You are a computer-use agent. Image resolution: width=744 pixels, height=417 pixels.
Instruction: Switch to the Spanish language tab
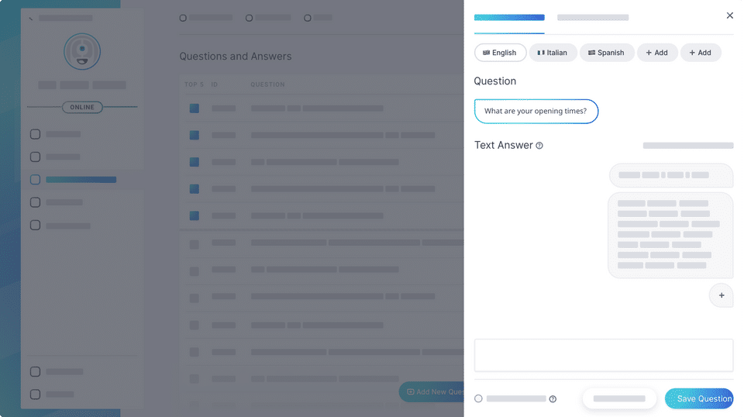(607, 53)
